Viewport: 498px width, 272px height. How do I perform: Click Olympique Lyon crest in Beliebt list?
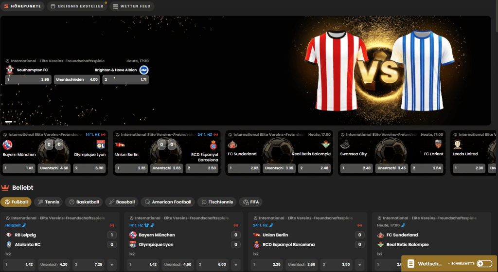[x=133, y=244]
